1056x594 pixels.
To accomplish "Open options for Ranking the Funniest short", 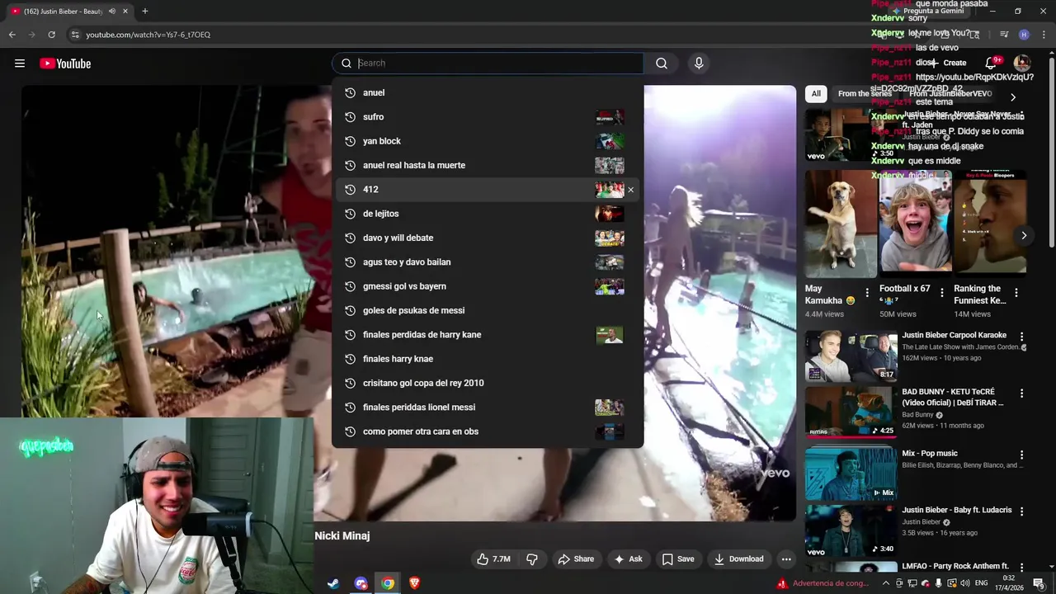I will coord(1016,293).
